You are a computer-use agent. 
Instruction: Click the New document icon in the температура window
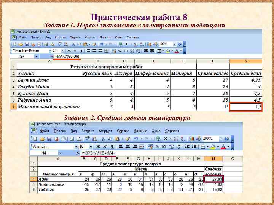[35, 139]
